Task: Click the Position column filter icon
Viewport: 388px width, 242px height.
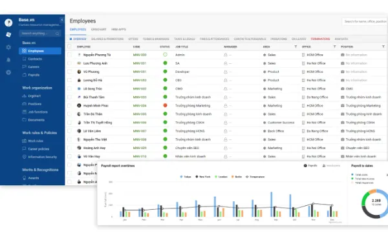Action: click(383, 46)
